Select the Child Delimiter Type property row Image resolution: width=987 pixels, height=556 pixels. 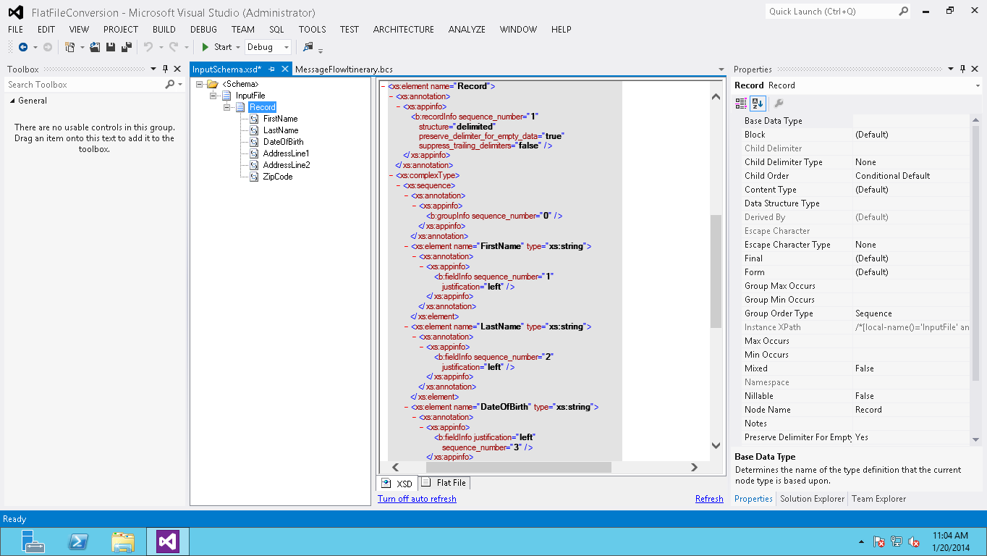click(x=856, y=162)
